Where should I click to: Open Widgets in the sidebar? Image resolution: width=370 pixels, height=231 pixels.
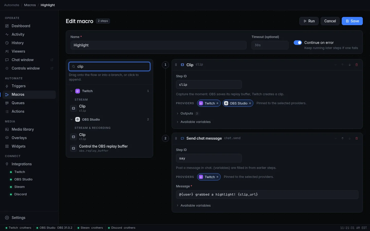click(29, 146)
